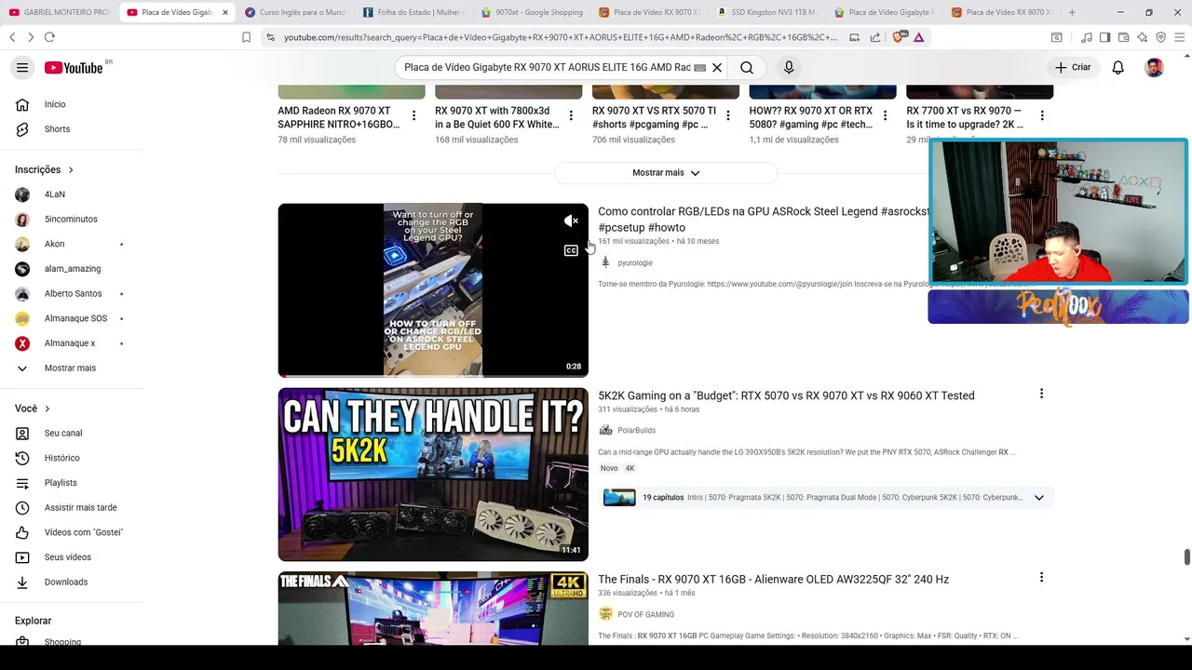The image size is (1192, 670).
Task: Open the site settings icon left of the URL
Action: tap(270, 37)
